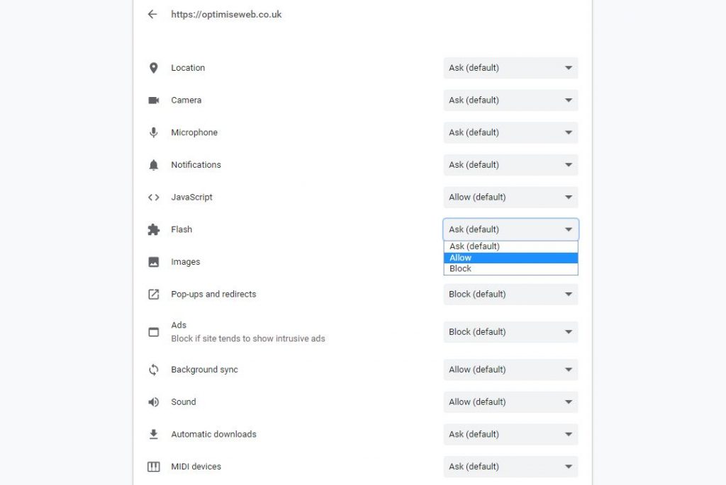
Task: Click the Ads window icon
Action: (154, 332)
